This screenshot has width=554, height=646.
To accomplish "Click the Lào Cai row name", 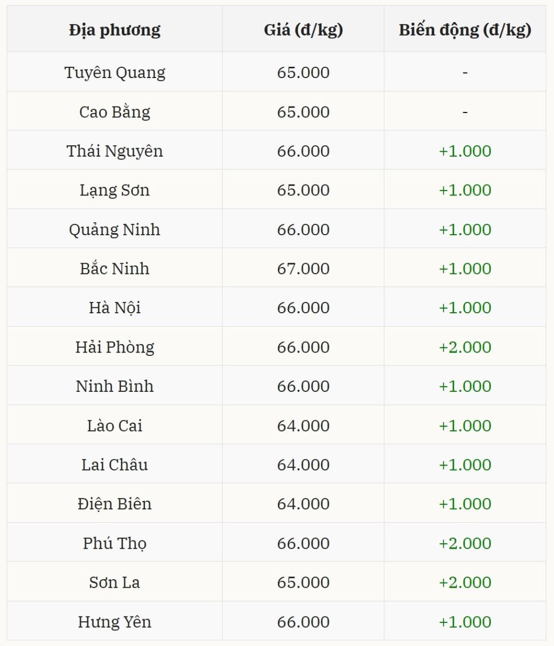I will coord(114,425).
